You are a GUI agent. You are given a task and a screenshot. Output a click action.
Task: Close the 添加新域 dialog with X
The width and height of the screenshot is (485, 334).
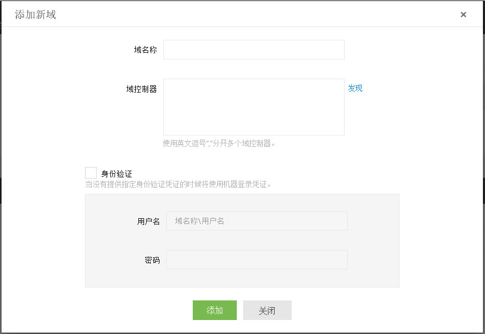tap(463, 14)
